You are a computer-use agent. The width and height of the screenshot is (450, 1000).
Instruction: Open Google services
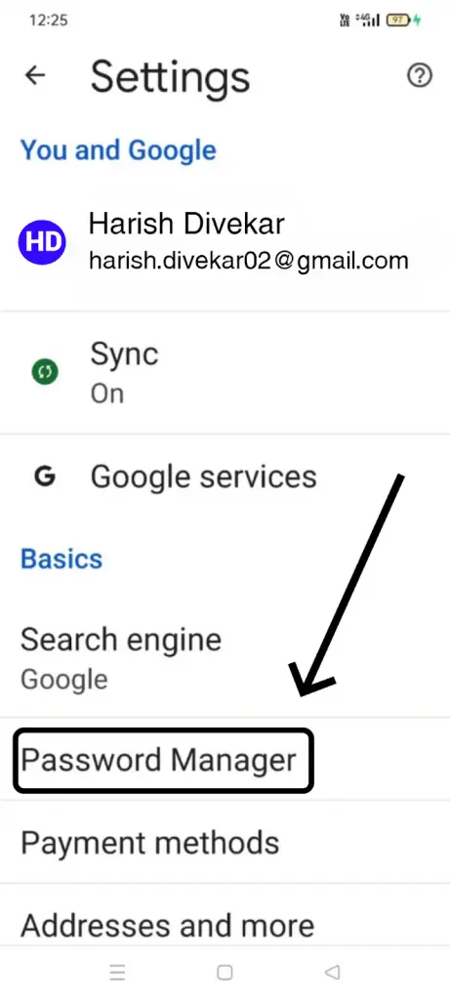[x=225, y=477]
